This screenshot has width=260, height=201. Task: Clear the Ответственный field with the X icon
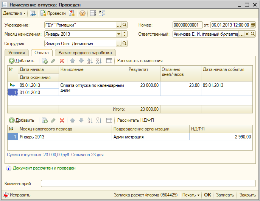tap(247, 34)
